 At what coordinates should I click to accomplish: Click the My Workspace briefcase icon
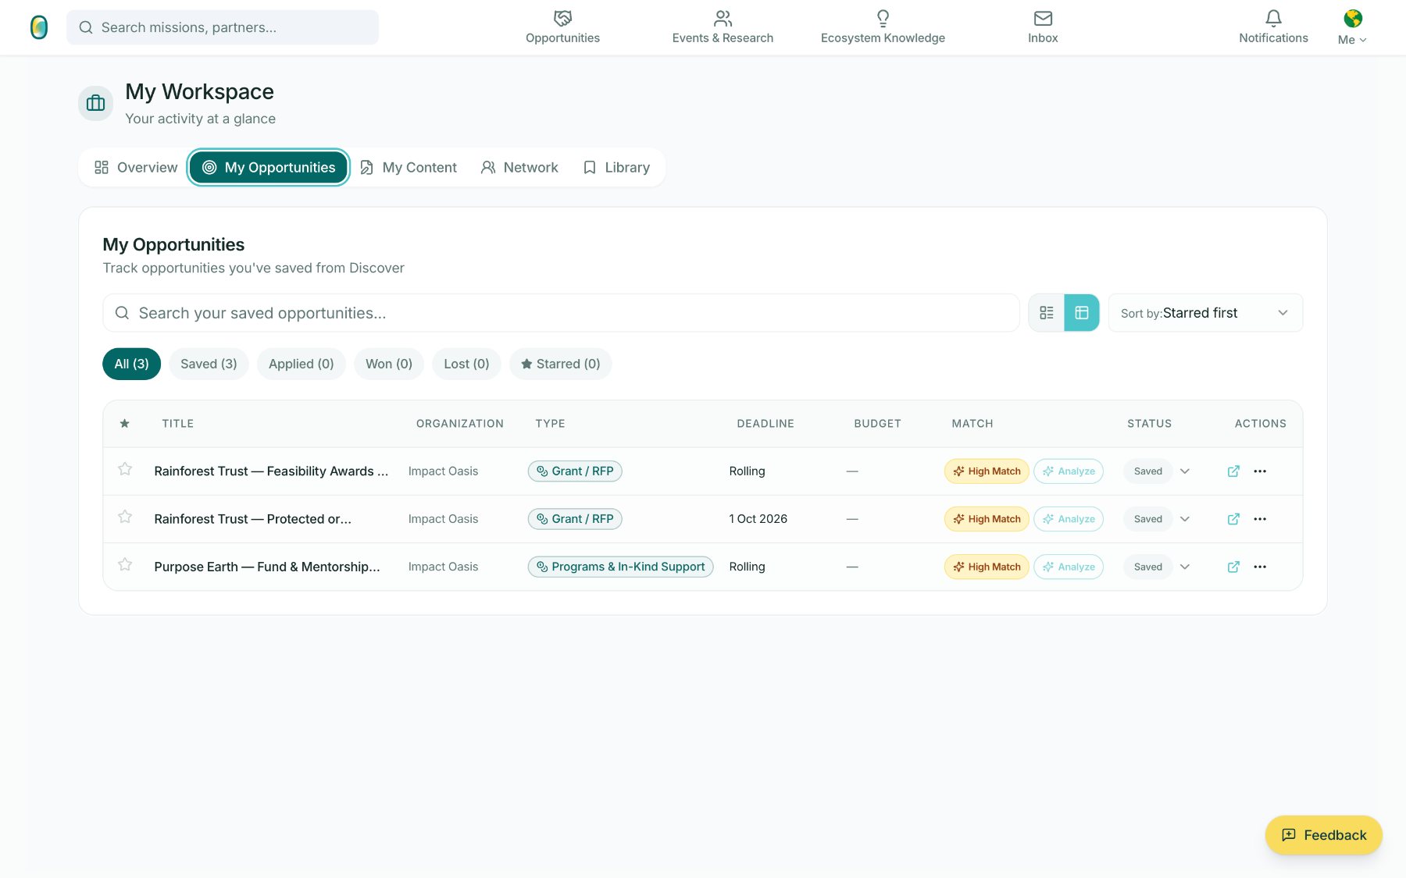tap(95, 103)
